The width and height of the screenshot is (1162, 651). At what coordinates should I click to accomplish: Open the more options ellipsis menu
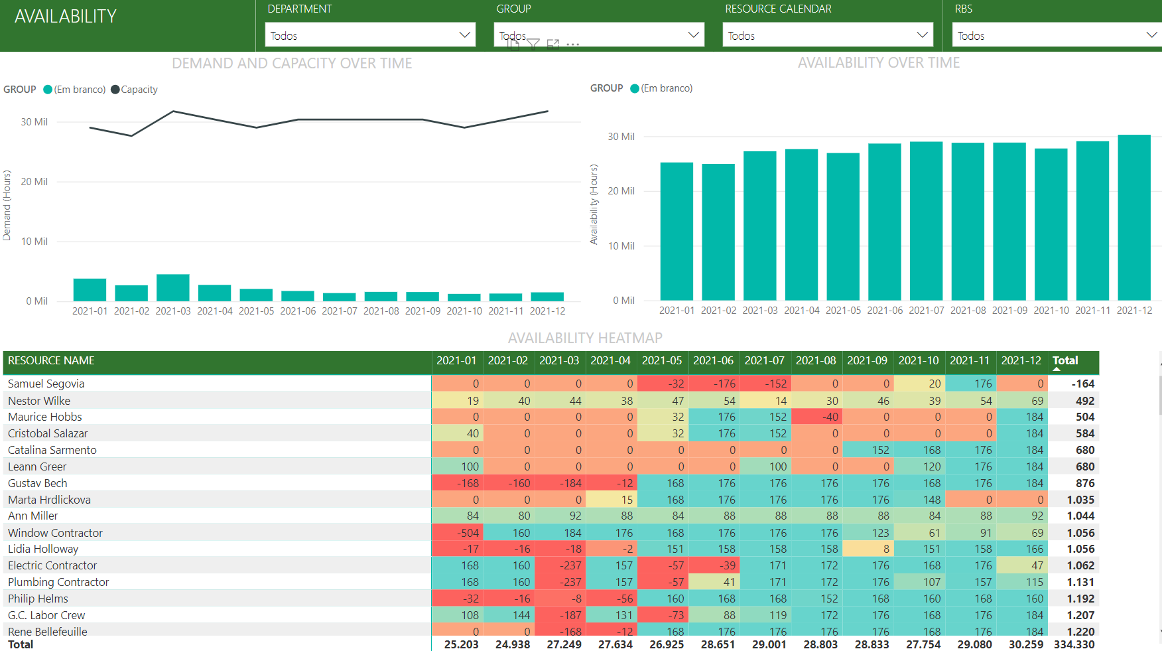[x=573, y=44]
